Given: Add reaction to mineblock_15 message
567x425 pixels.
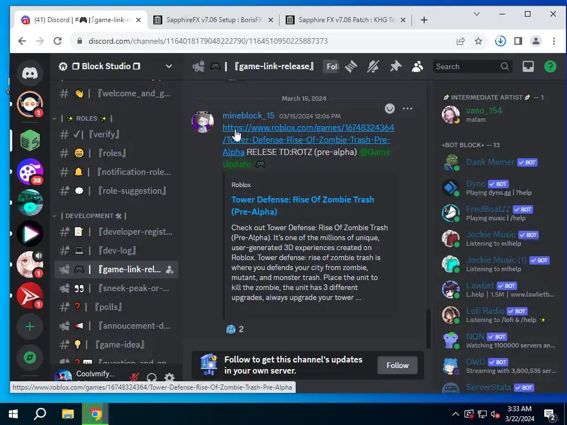Looking at the screenshot, I should tap(389, 108).
